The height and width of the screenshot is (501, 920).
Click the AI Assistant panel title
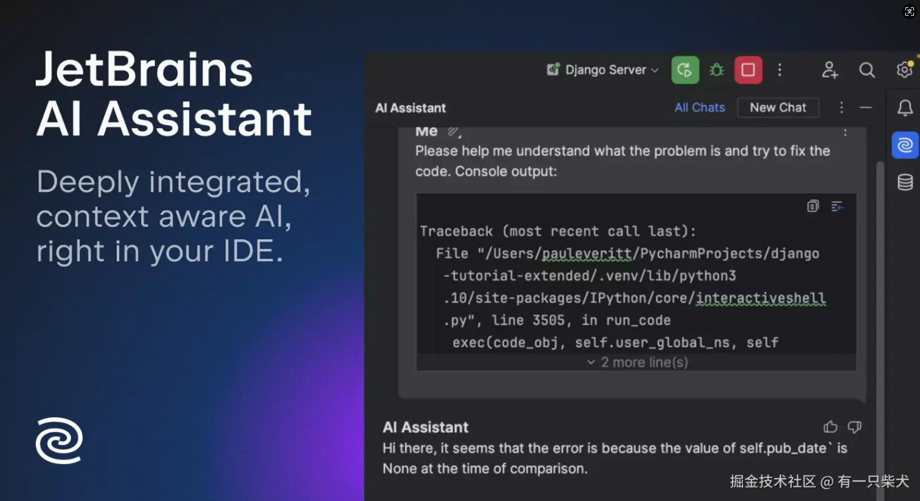click(x=410, y=108)
